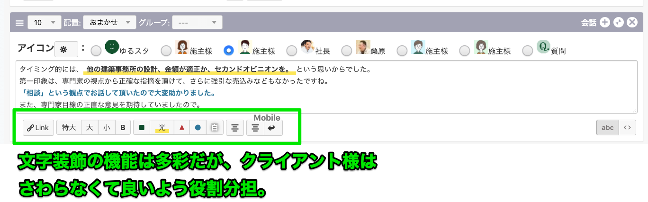
Task: Click the Mobile center align icon
Action: (x=255, y=128)
